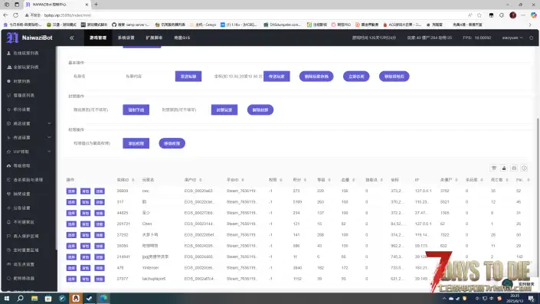Switch to the 系统设置 top tab
Image resolution: width=540 pixels, height=304 pixels.
(x=126, y=38)
